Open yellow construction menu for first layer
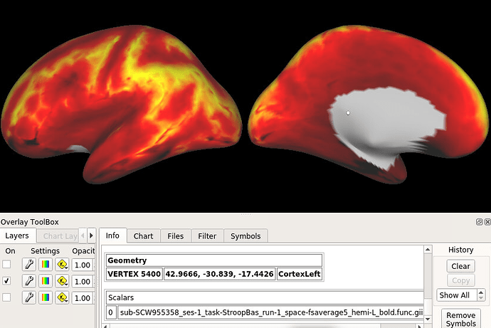The width and height of the screenshot is (491, 328). (x=62, y=265)
